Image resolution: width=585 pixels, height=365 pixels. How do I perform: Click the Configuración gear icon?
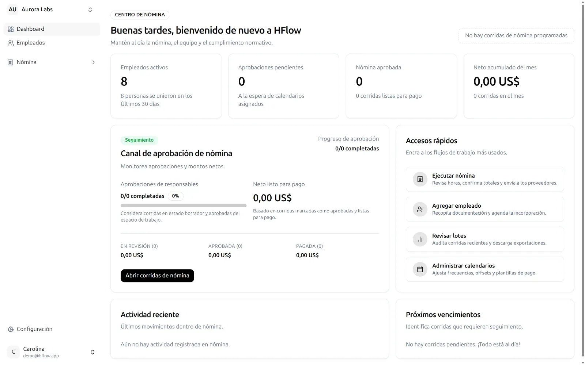click(x=11, y=329)
